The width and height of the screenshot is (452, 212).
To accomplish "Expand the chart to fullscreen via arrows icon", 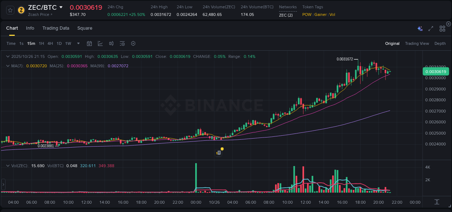I will tap(430, 28).
